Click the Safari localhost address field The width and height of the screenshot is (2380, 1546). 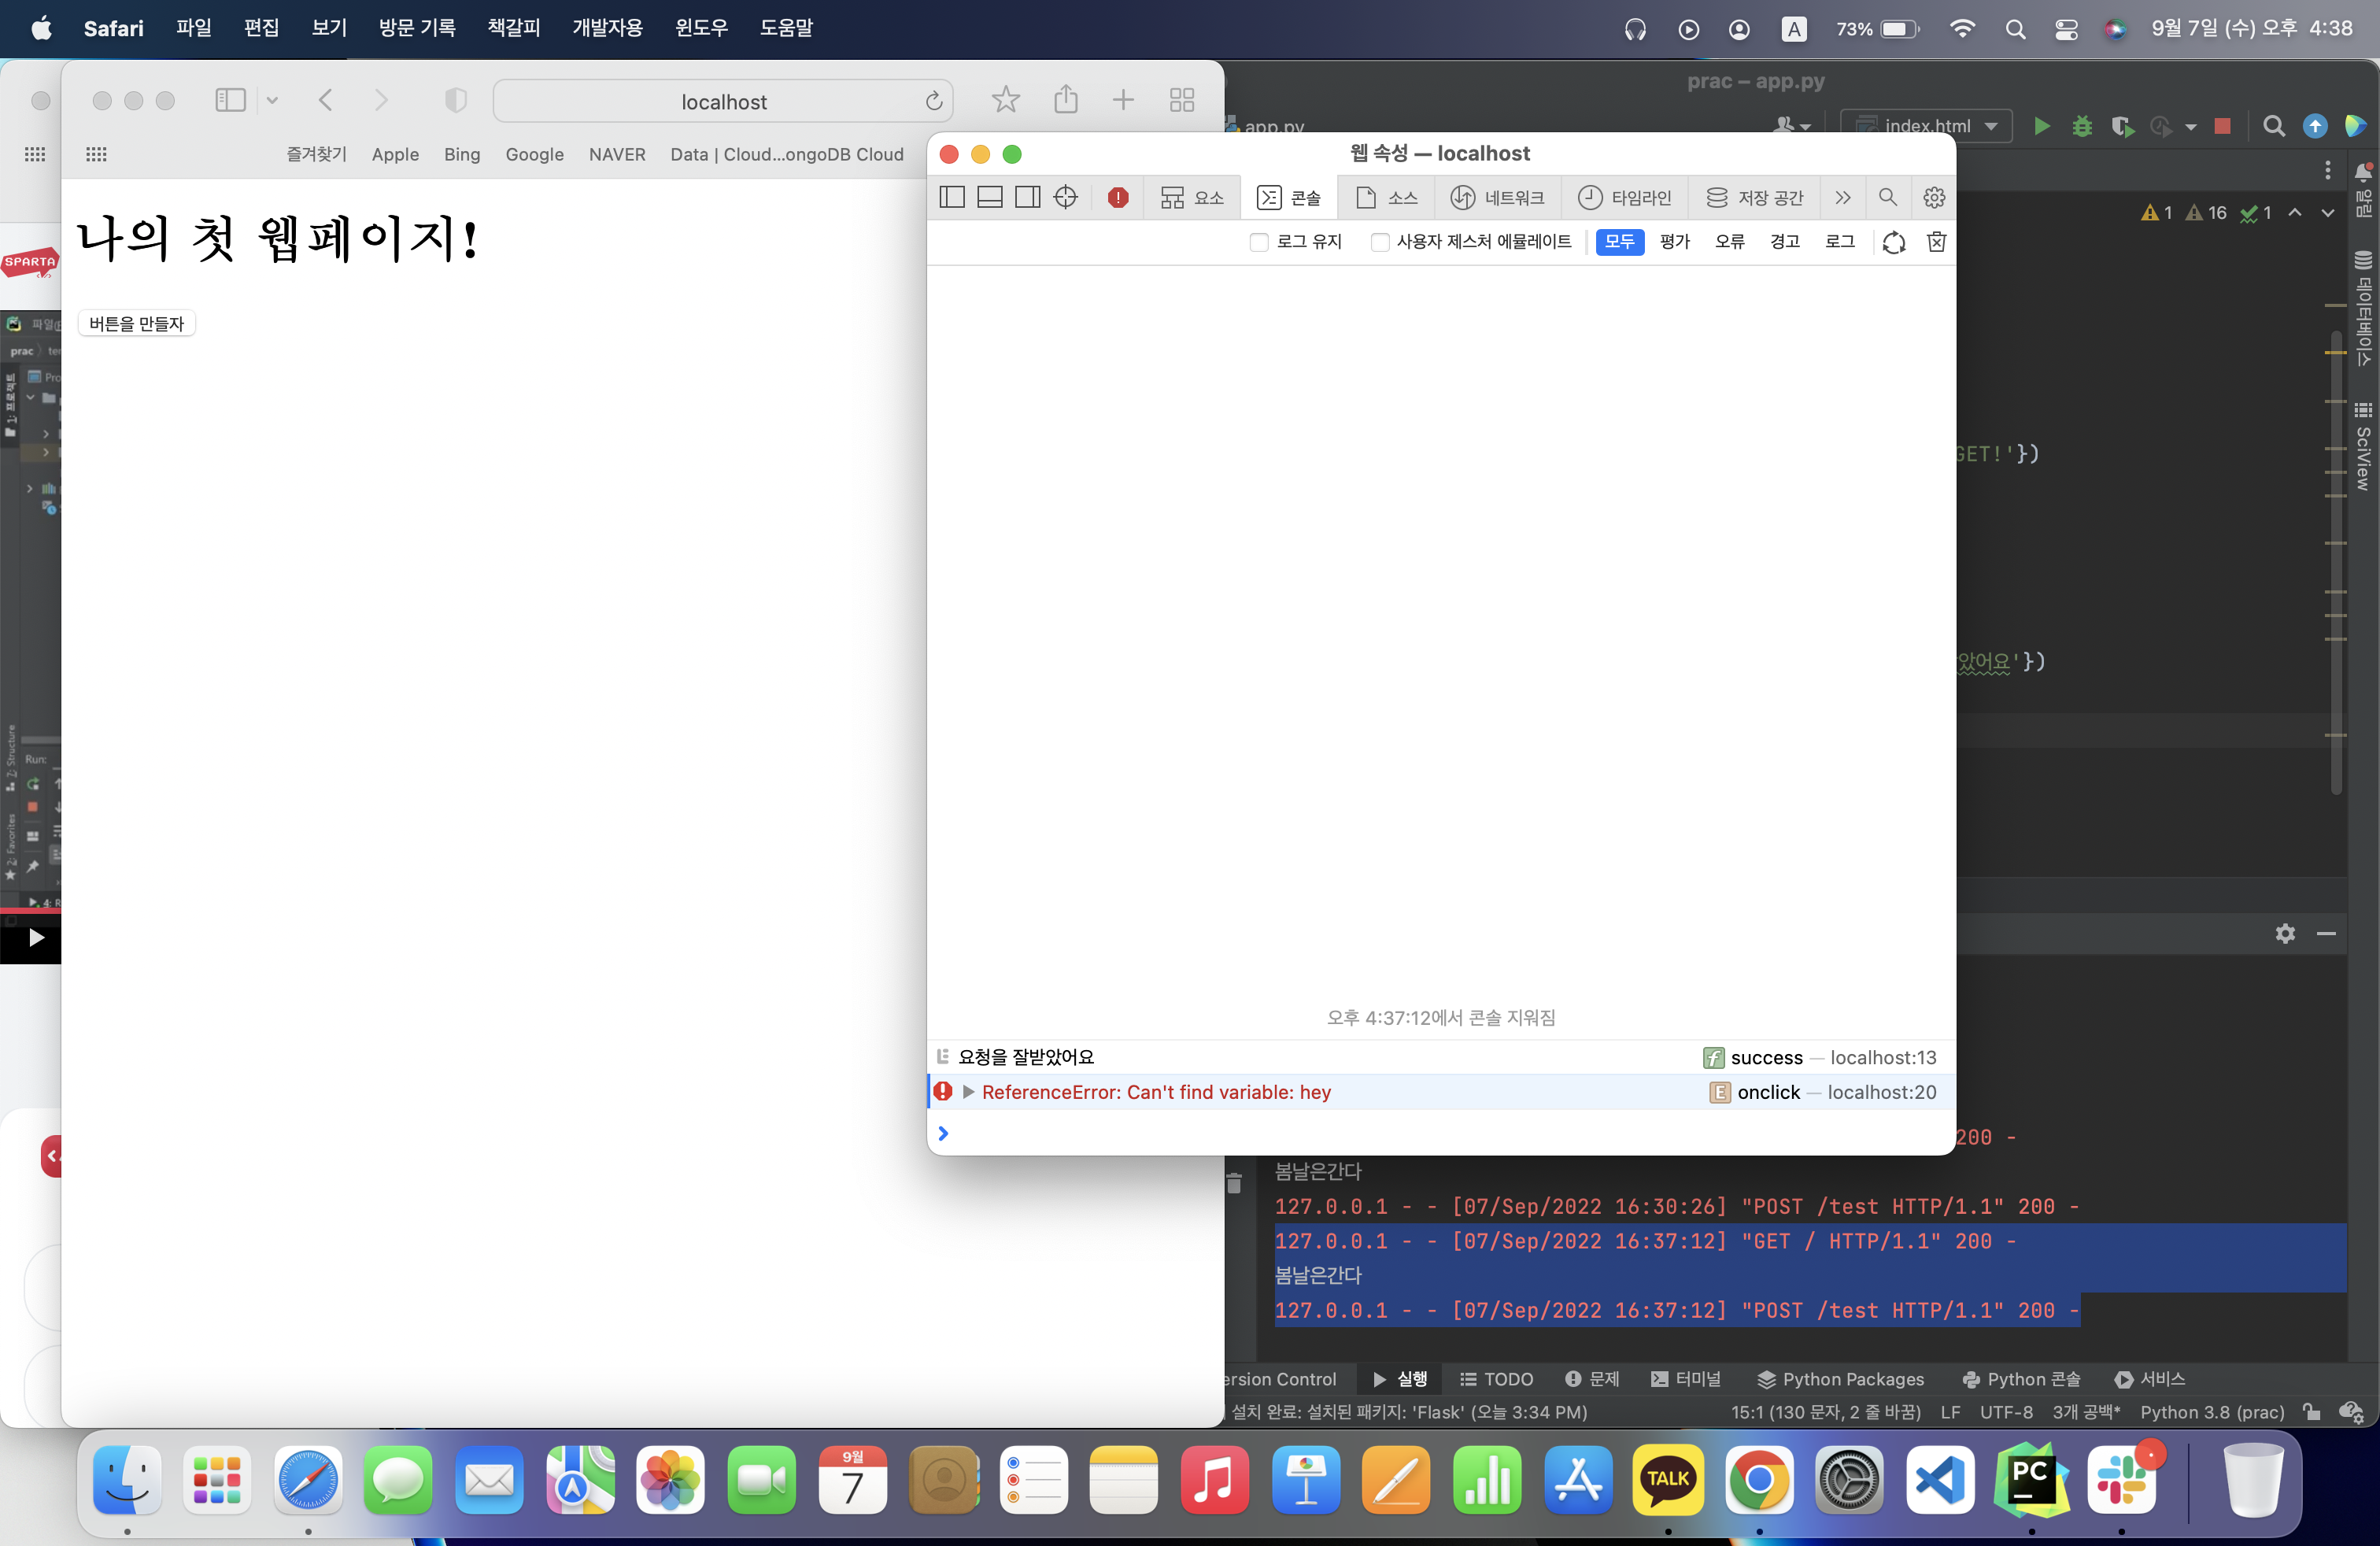723,101
